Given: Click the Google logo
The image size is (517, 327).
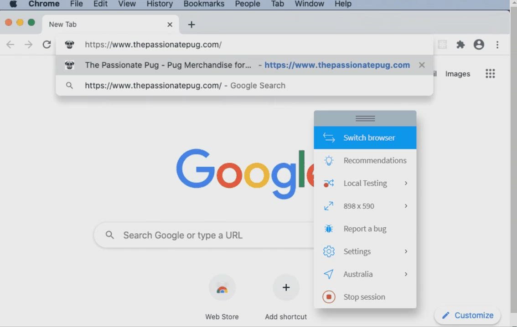Looking at the screenshot, I should pos(245,174).
